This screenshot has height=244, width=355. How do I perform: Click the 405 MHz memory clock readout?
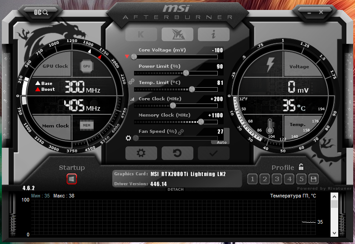(x=82, y=106)
